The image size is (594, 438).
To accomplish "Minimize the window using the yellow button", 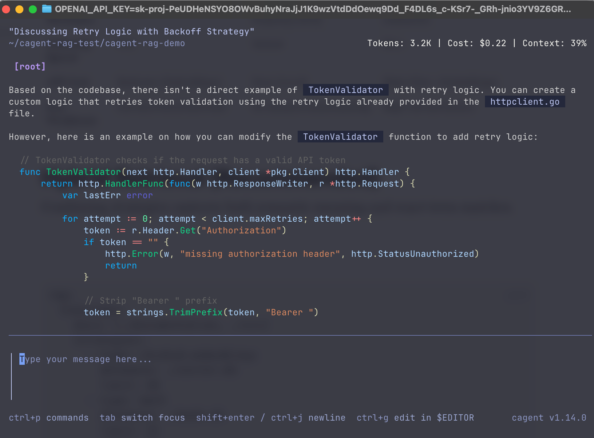I will (19, 9).
